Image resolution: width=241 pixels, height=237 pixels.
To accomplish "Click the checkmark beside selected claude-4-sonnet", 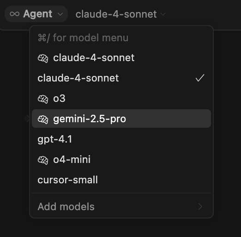I will click(x=200, y=78).
